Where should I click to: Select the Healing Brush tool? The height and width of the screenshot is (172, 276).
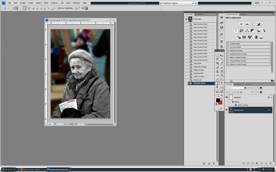pyautogui.click(x=218, y=67)
